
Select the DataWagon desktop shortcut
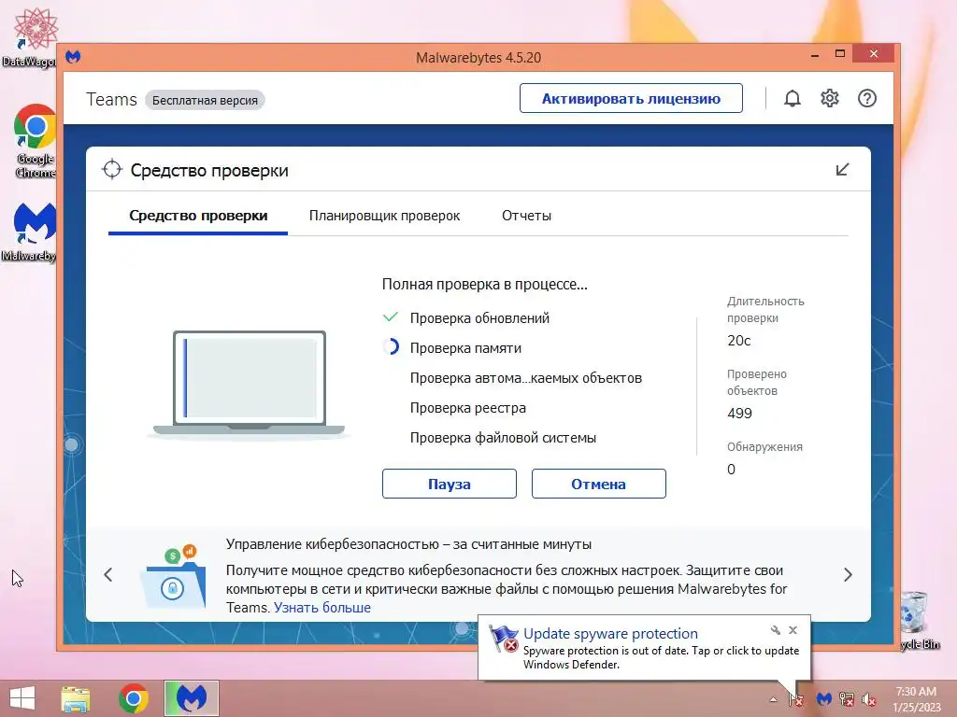tap(32, 36)
